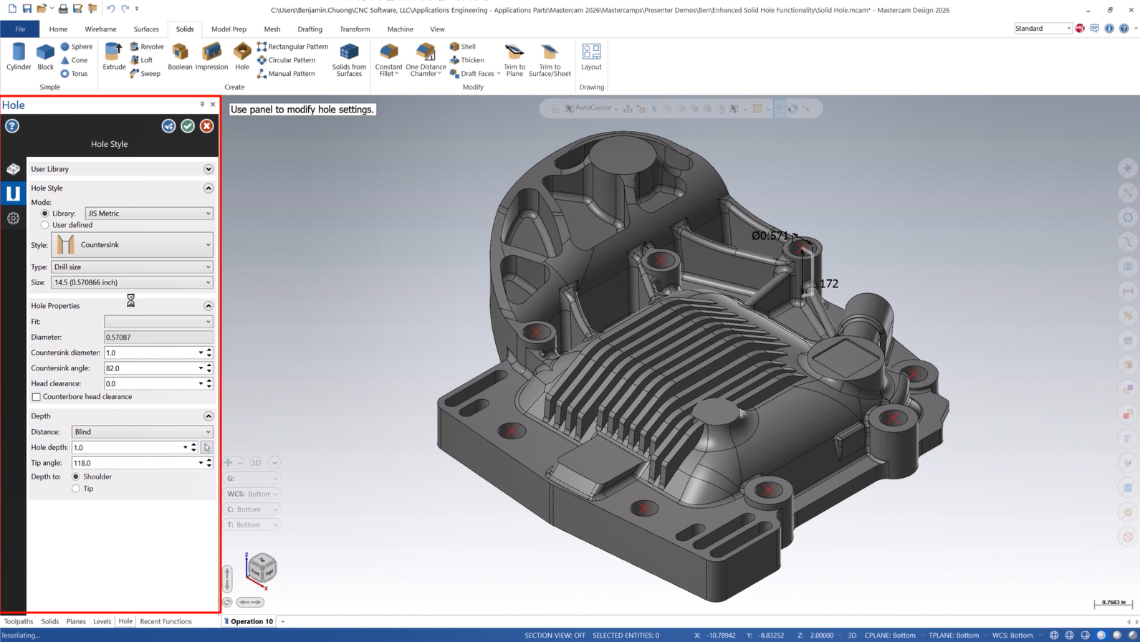
Task: Open the Countersink style dropdown
Action: 132,245
